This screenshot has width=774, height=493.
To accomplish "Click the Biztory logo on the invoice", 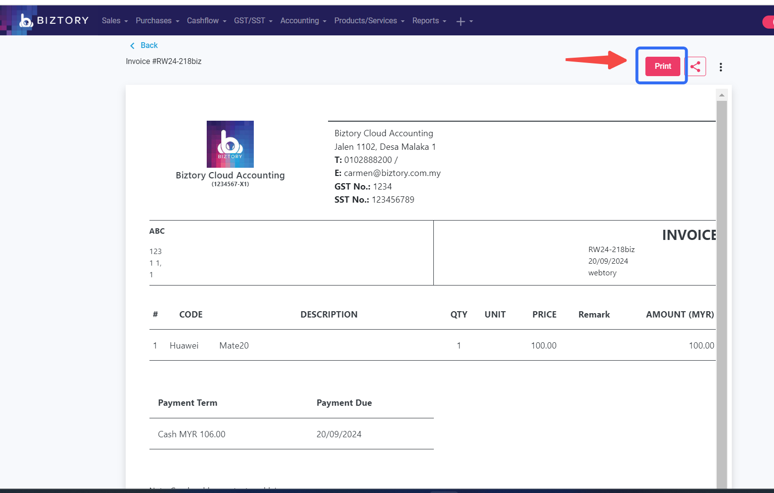I will click(x=230, y=144).
